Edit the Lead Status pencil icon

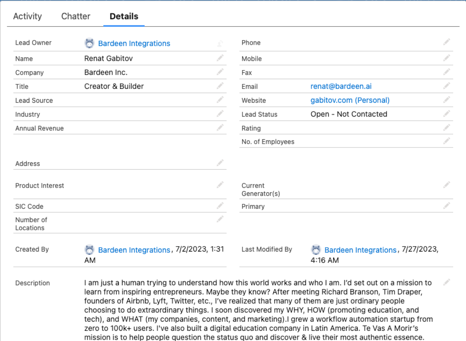pyautogui.click(x=446, y=114)
